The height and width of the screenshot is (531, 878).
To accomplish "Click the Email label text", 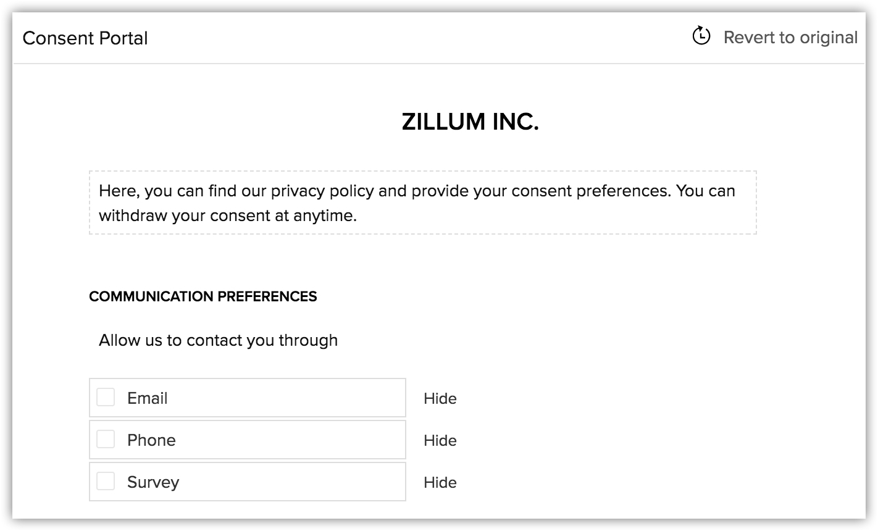I will pyautogui.click(x=147, y=398).
